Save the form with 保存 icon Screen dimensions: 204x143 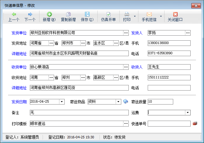point(87,14)
